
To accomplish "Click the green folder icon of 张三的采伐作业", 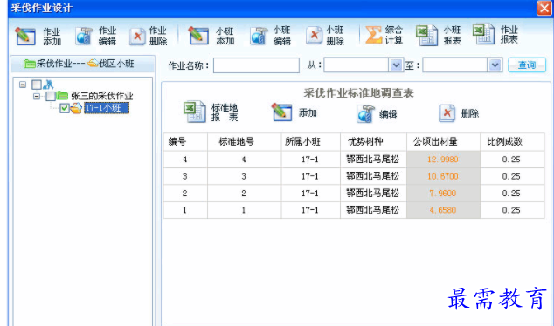I will (62, 96).
